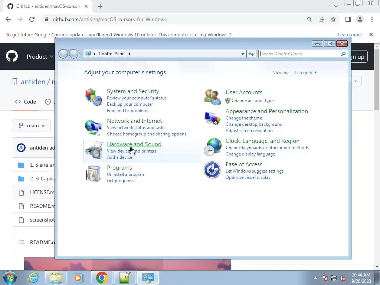Open View network status and tasks
The image size is (380, 285).
pyautogui.click(x=136, y=128)
